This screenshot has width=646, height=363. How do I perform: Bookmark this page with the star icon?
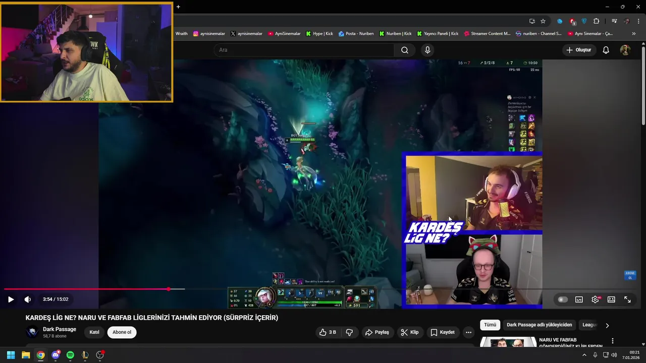[543, 21]
